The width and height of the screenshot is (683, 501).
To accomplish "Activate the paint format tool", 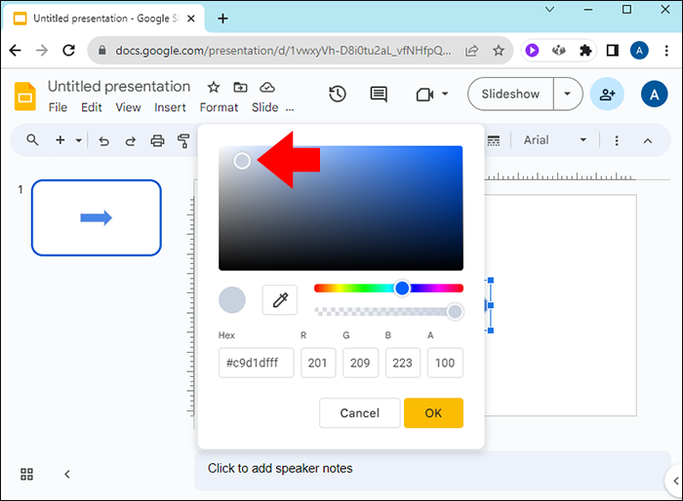I will click(x=183, y=140).
